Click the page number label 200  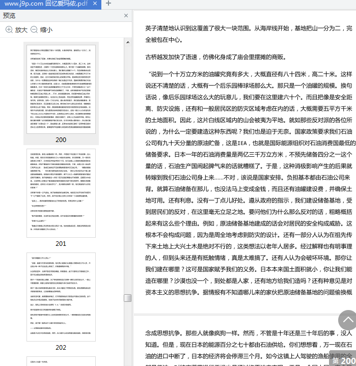click(x=61, y=140)
